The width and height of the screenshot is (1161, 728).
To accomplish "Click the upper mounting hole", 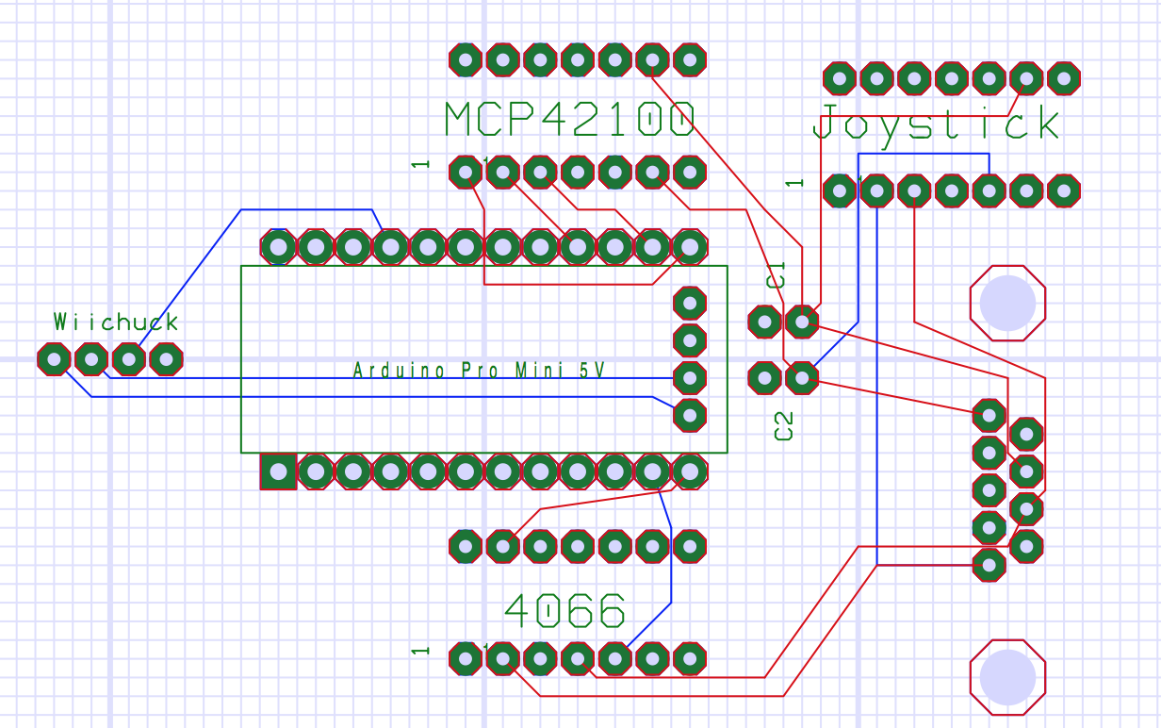I will click(x=1007, y=303).
